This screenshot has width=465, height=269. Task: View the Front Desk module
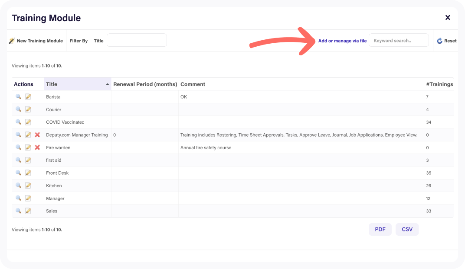[x=18, y=173]
